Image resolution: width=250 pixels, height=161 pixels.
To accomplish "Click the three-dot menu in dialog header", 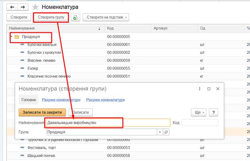I will coord(200,88).
